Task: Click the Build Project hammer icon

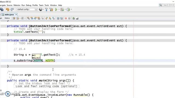Action: 46,10
